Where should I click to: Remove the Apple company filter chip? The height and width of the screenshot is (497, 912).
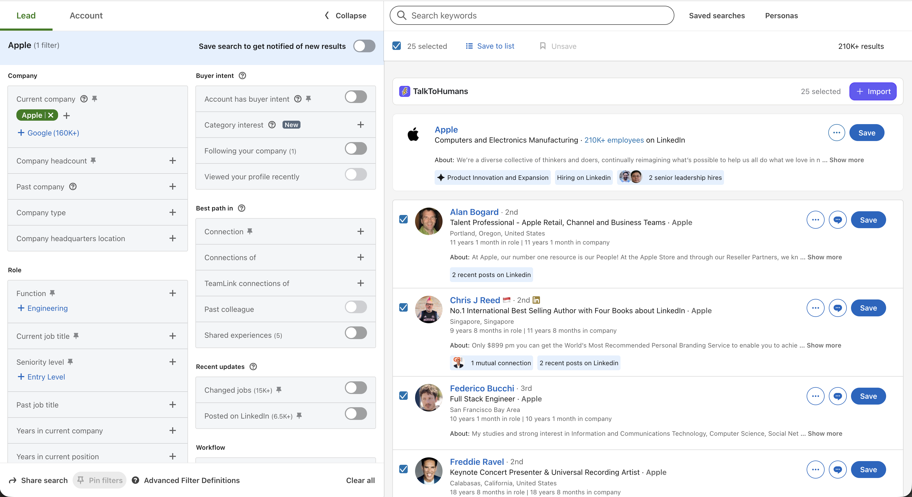pos(51,115)
